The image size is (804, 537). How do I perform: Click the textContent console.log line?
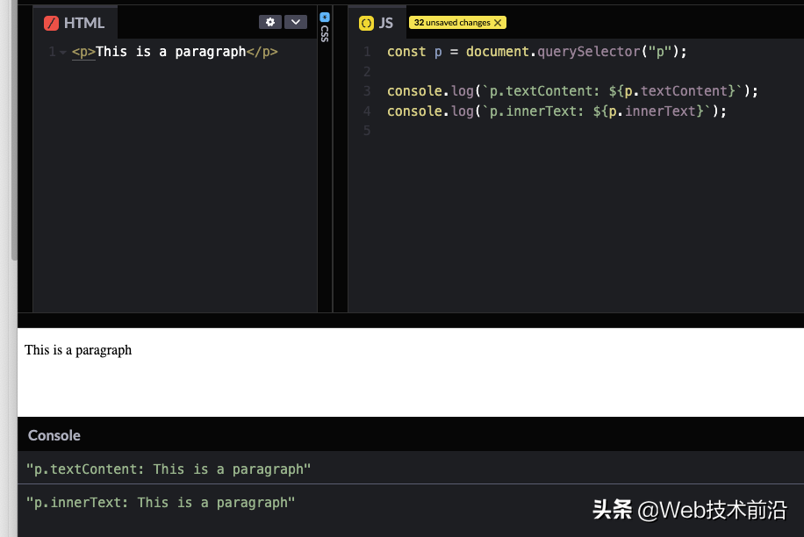[572, 91]
